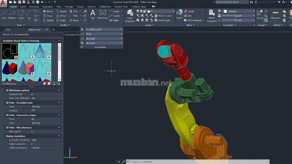Open the Parametric ribbon tab
This screenshot has height=164, width=292.
(x=48, y=7)
